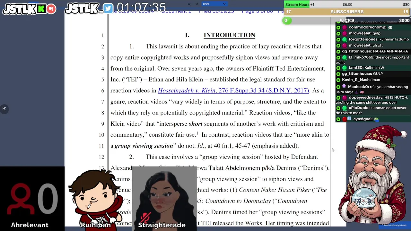Click the Kick icon beside 'gg_tittenhouse: GULP'
The image size is (411, 231).
tap(338, 74)
